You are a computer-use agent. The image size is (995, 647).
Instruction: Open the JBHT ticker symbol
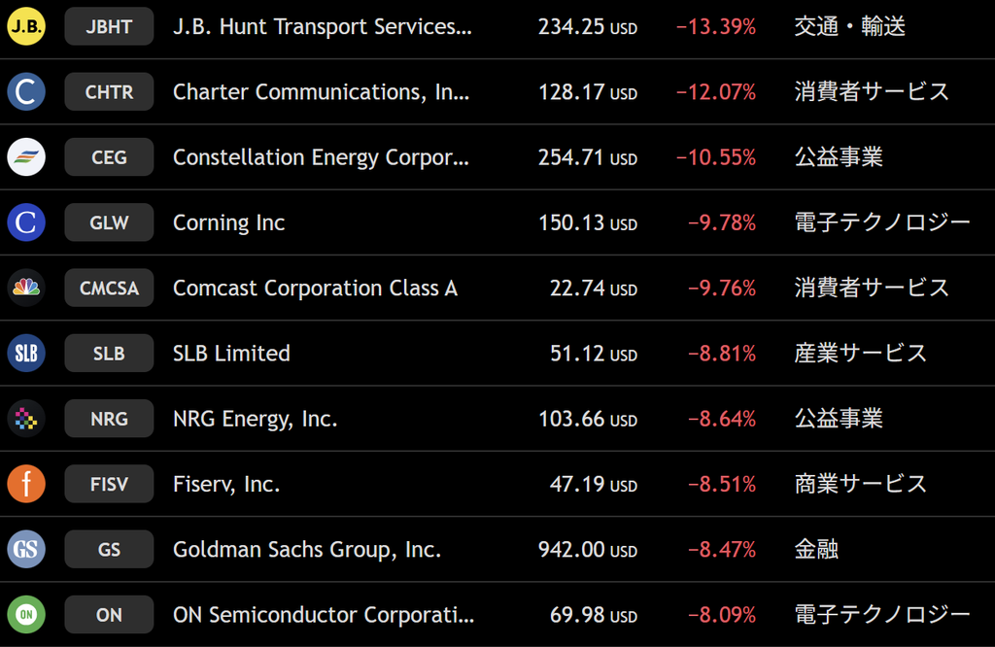coord(109,26)
